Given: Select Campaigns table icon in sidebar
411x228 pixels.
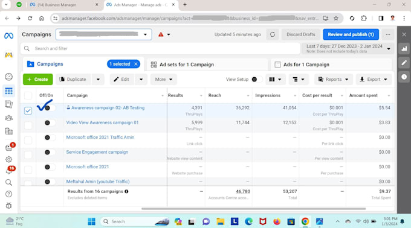Looking at the screenshot, I should (8, 91).
